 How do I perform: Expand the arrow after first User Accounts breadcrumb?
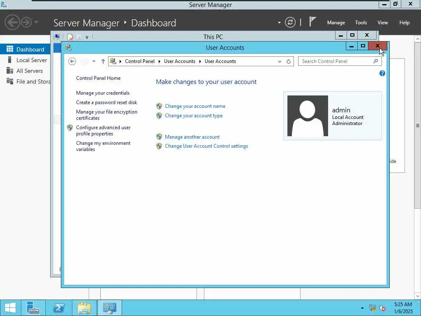pos(200,61)
